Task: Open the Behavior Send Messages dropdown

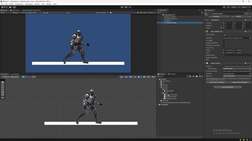Action: coord(237,76)
